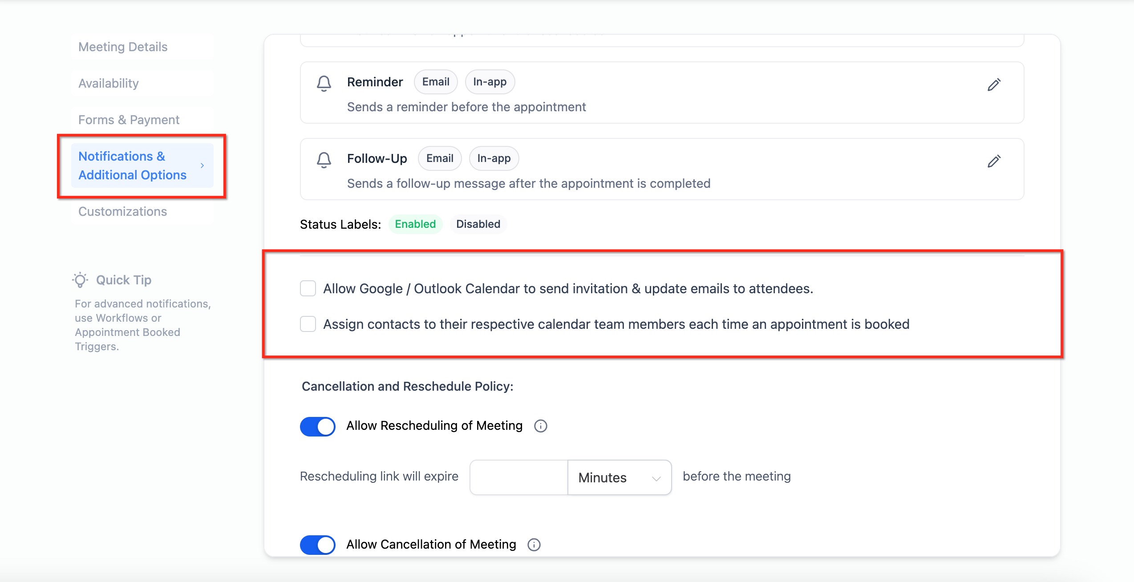
Task: Check Assign contacts to calendar team members
Action: click(x=308, y=324)
